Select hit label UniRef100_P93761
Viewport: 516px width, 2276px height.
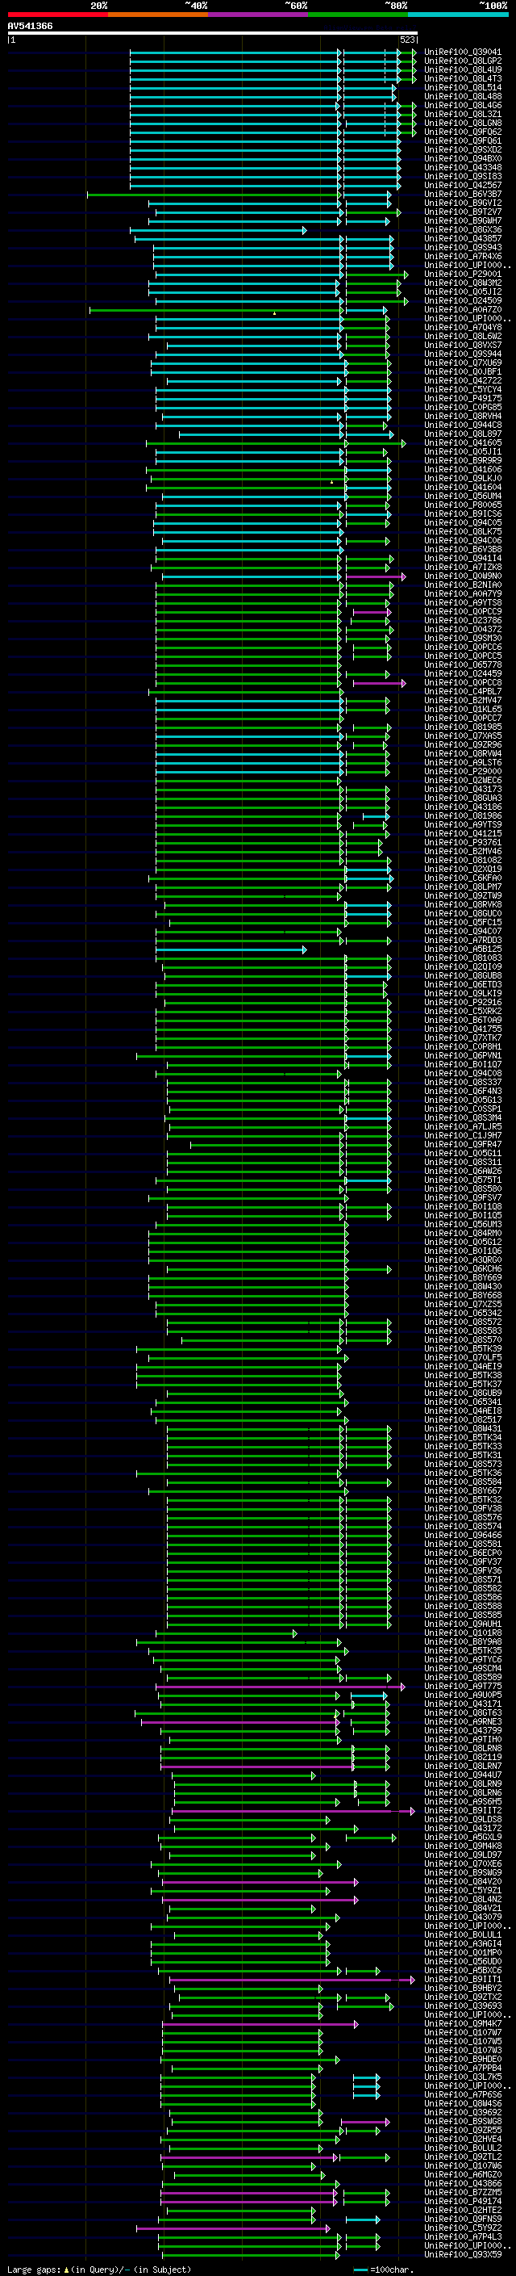pos(463,843)
